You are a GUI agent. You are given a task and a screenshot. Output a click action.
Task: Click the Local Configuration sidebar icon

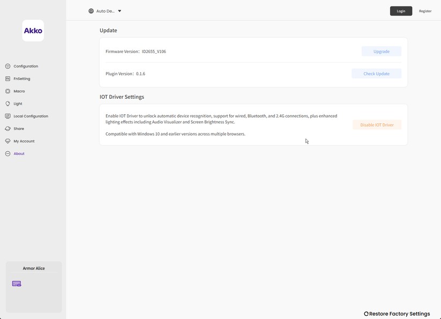(8, 116)
